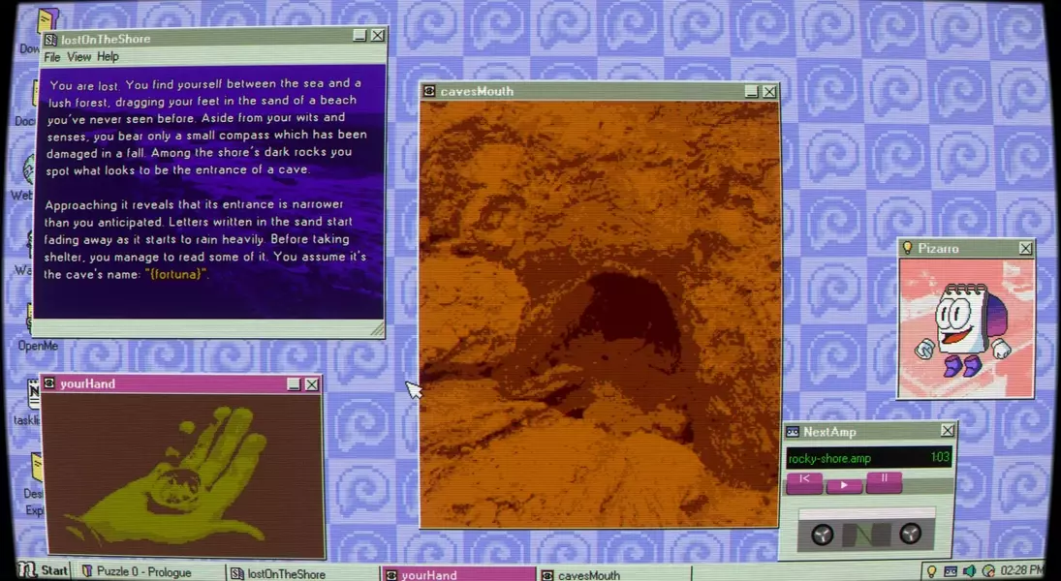1061x581 pixels.
Task: Open the View menu in lostOnTheShore
Action: [x=78, y=57]
